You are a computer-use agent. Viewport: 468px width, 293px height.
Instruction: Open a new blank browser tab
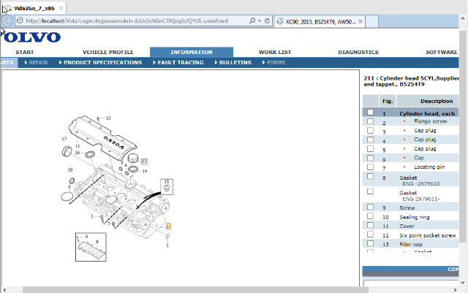click(372, 21)
